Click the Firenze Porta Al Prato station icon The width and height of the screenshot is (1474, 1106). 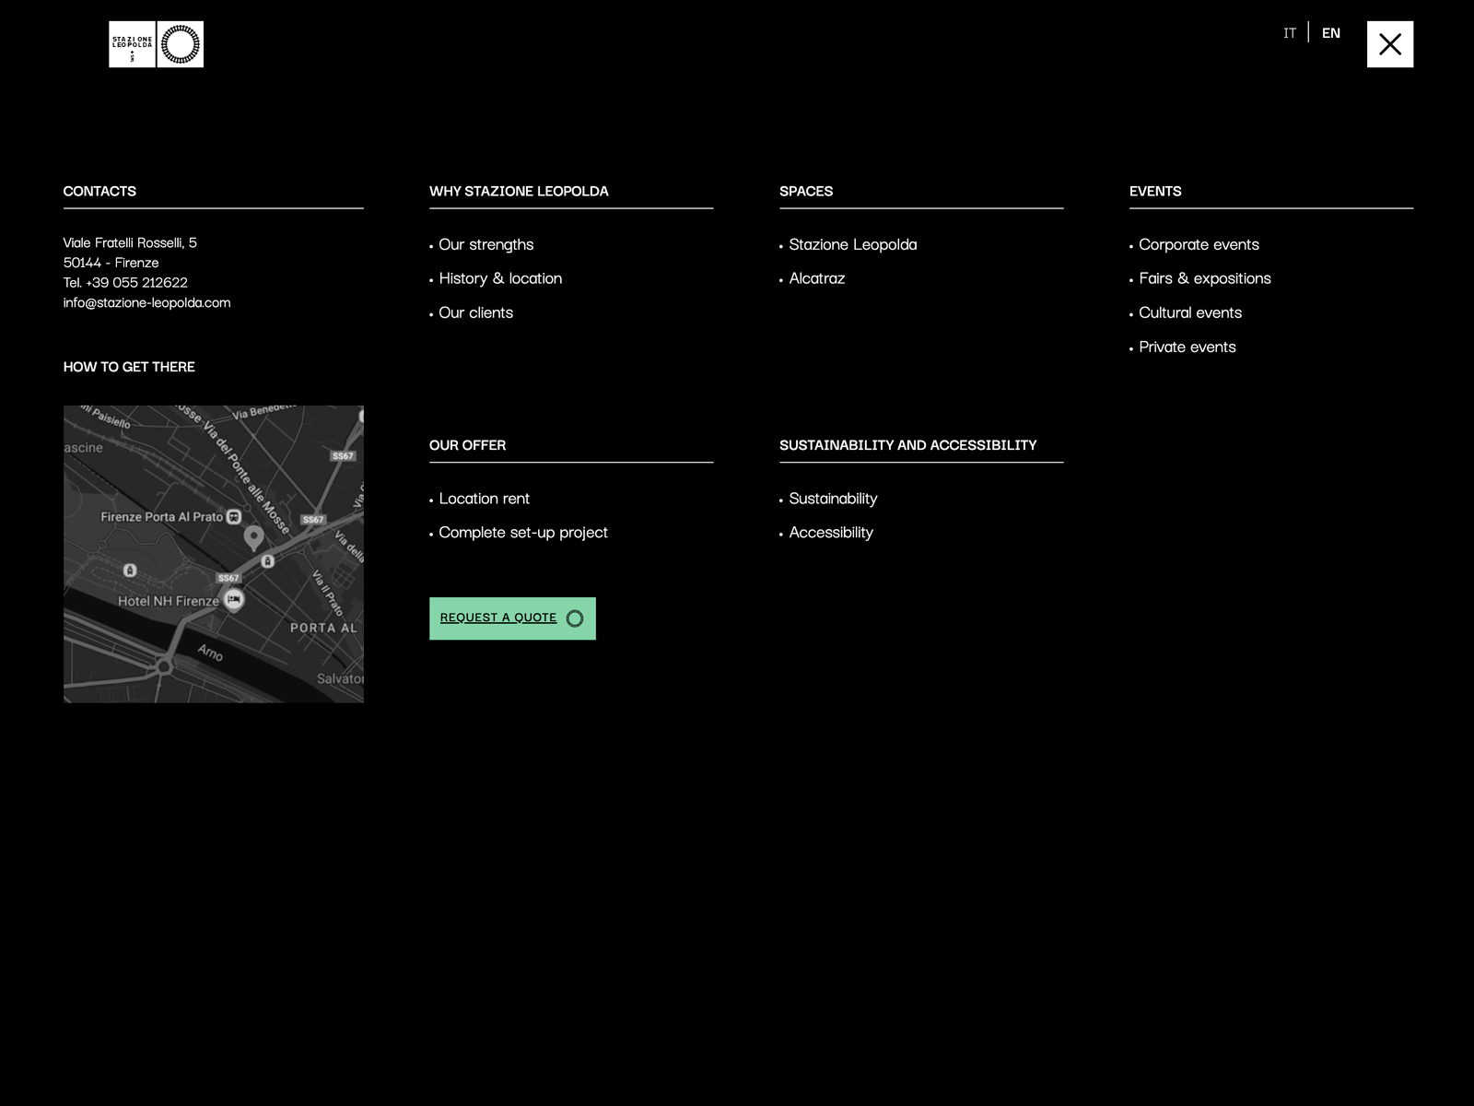tap(234, 517)
